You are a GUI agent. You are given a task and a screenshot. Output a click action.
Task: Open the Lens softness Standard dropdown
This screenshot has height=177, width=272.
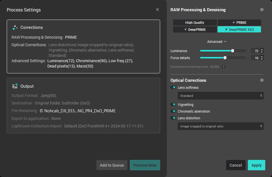tap(220, 96)
